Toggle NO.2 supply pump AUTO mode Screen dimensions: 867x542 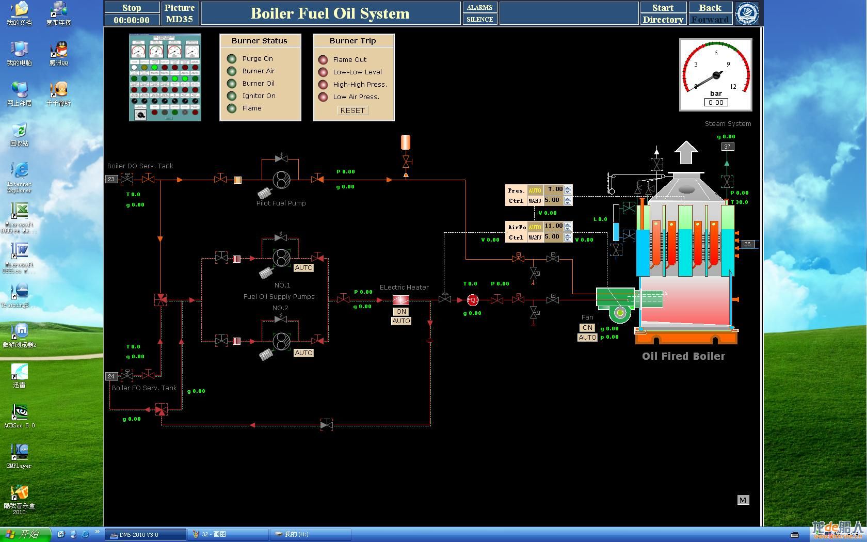tap(303, 353)
